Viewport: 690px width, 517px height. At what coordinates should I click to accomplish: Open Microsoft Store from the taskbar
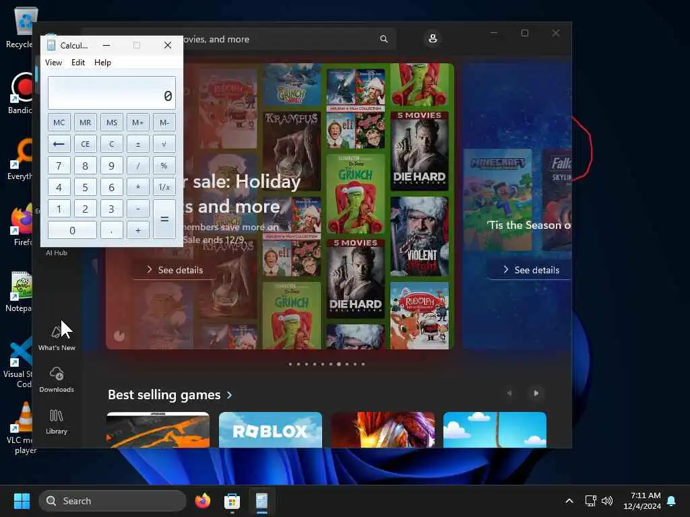point(232,501)
